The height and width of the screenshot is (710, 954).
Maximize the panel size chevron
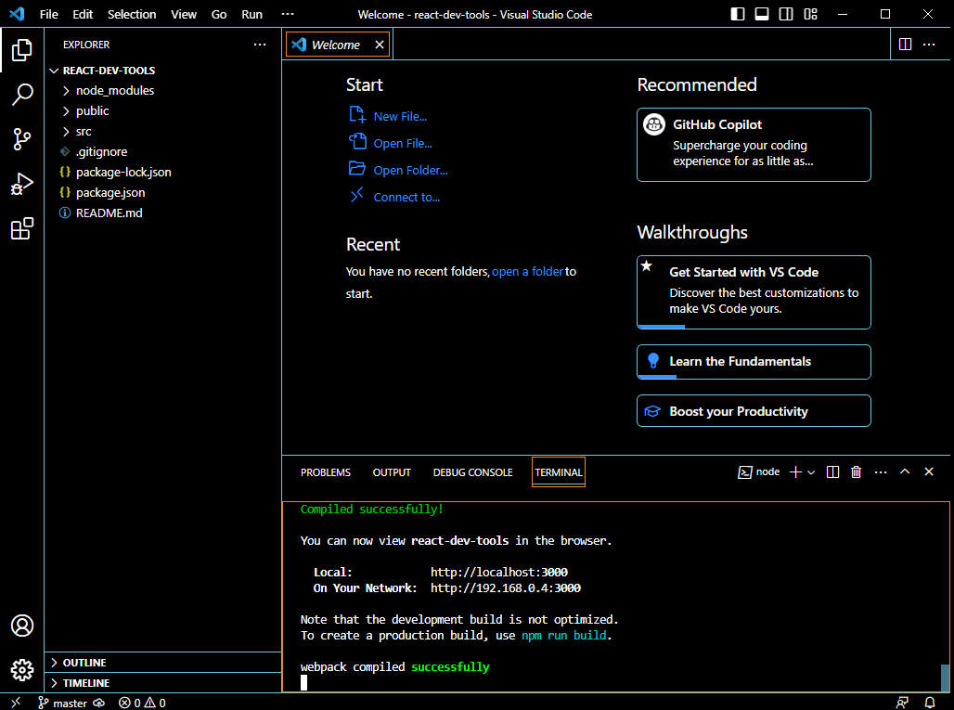[x=905, y=471]
